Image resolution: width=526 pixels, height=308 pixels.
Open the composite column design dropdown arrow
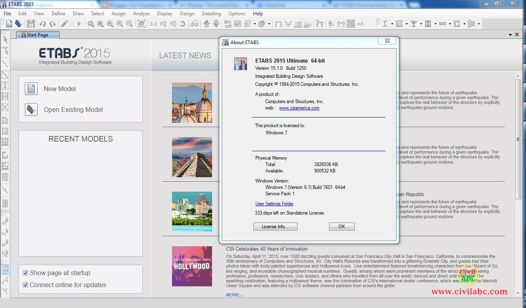(x=435, y=24)
